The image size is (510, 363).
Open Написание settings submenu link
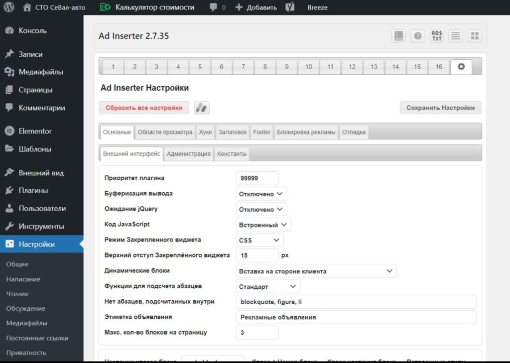pos(23,279)
